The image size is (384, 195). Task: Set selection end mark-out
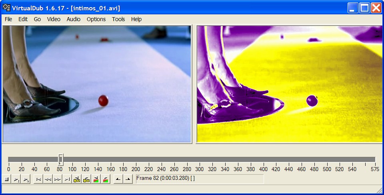coord(128,179)
